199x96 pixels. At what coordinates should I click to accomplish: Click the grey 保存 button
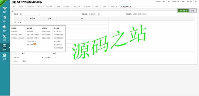point(193,11)
